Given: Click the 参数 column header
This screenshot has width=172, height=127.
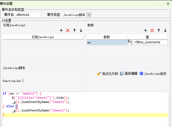Looking at the screenshot, I should point(107,37).
